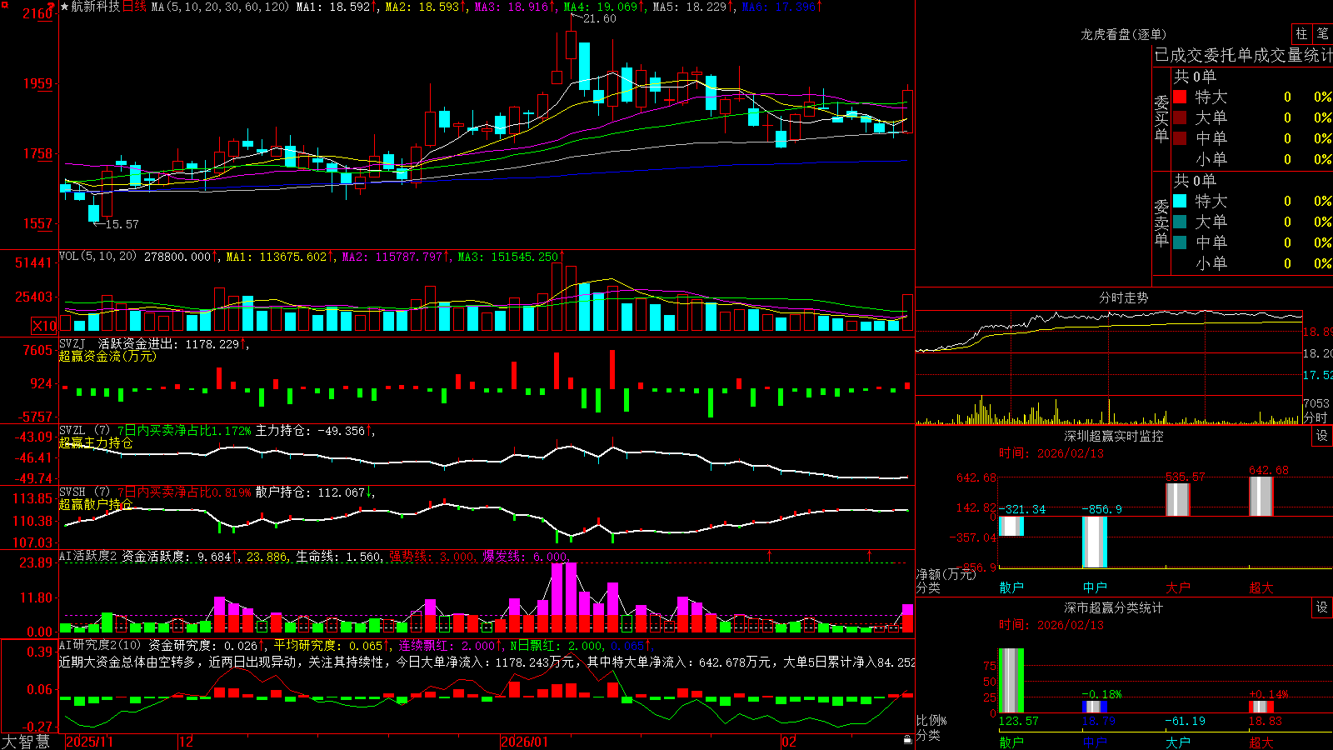The height and width of the screenshot is (750, 1333).
Task: Click the 21.60 high price marker
Action: 599,18
